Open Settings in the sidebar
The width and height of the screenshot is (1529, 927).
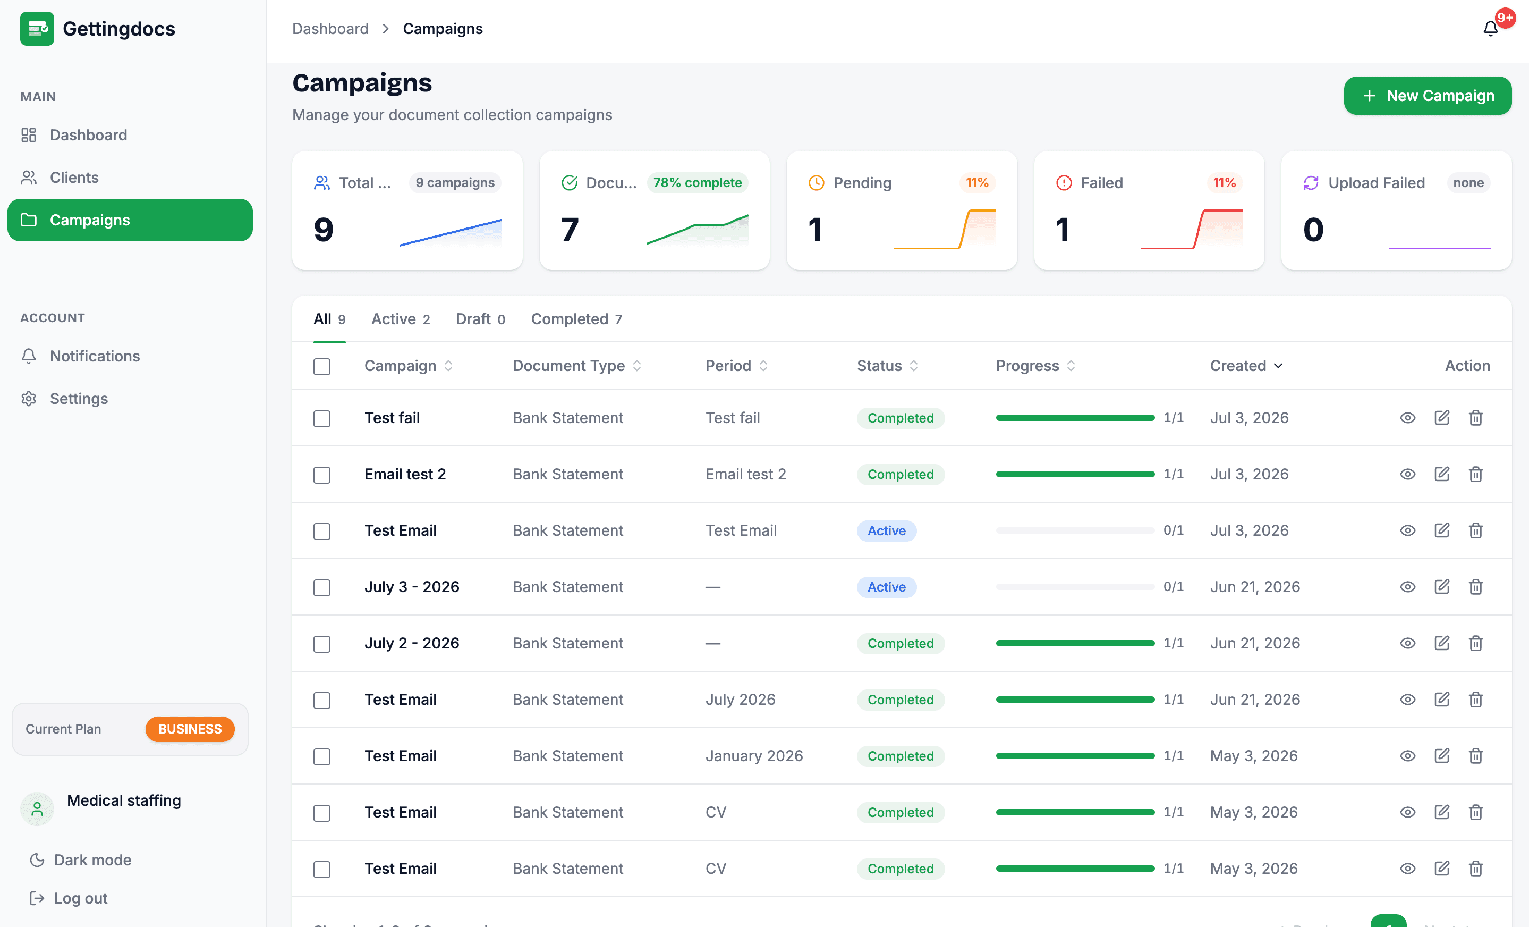130,399
